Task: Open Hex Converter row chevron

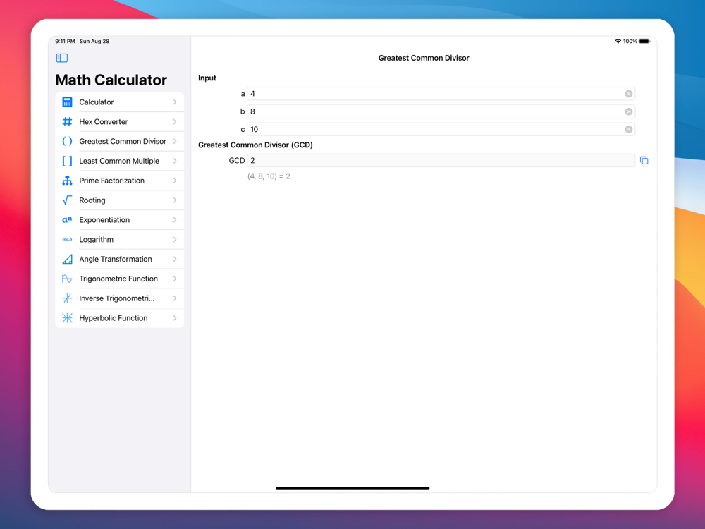Action: [175, 122]
